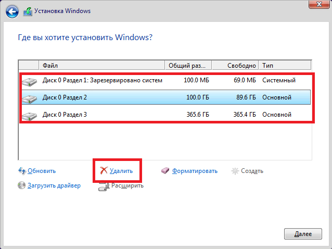This screenshot has height=249, width=332.
Task: Click the Форматировать link
Action: tap(195, 171)
